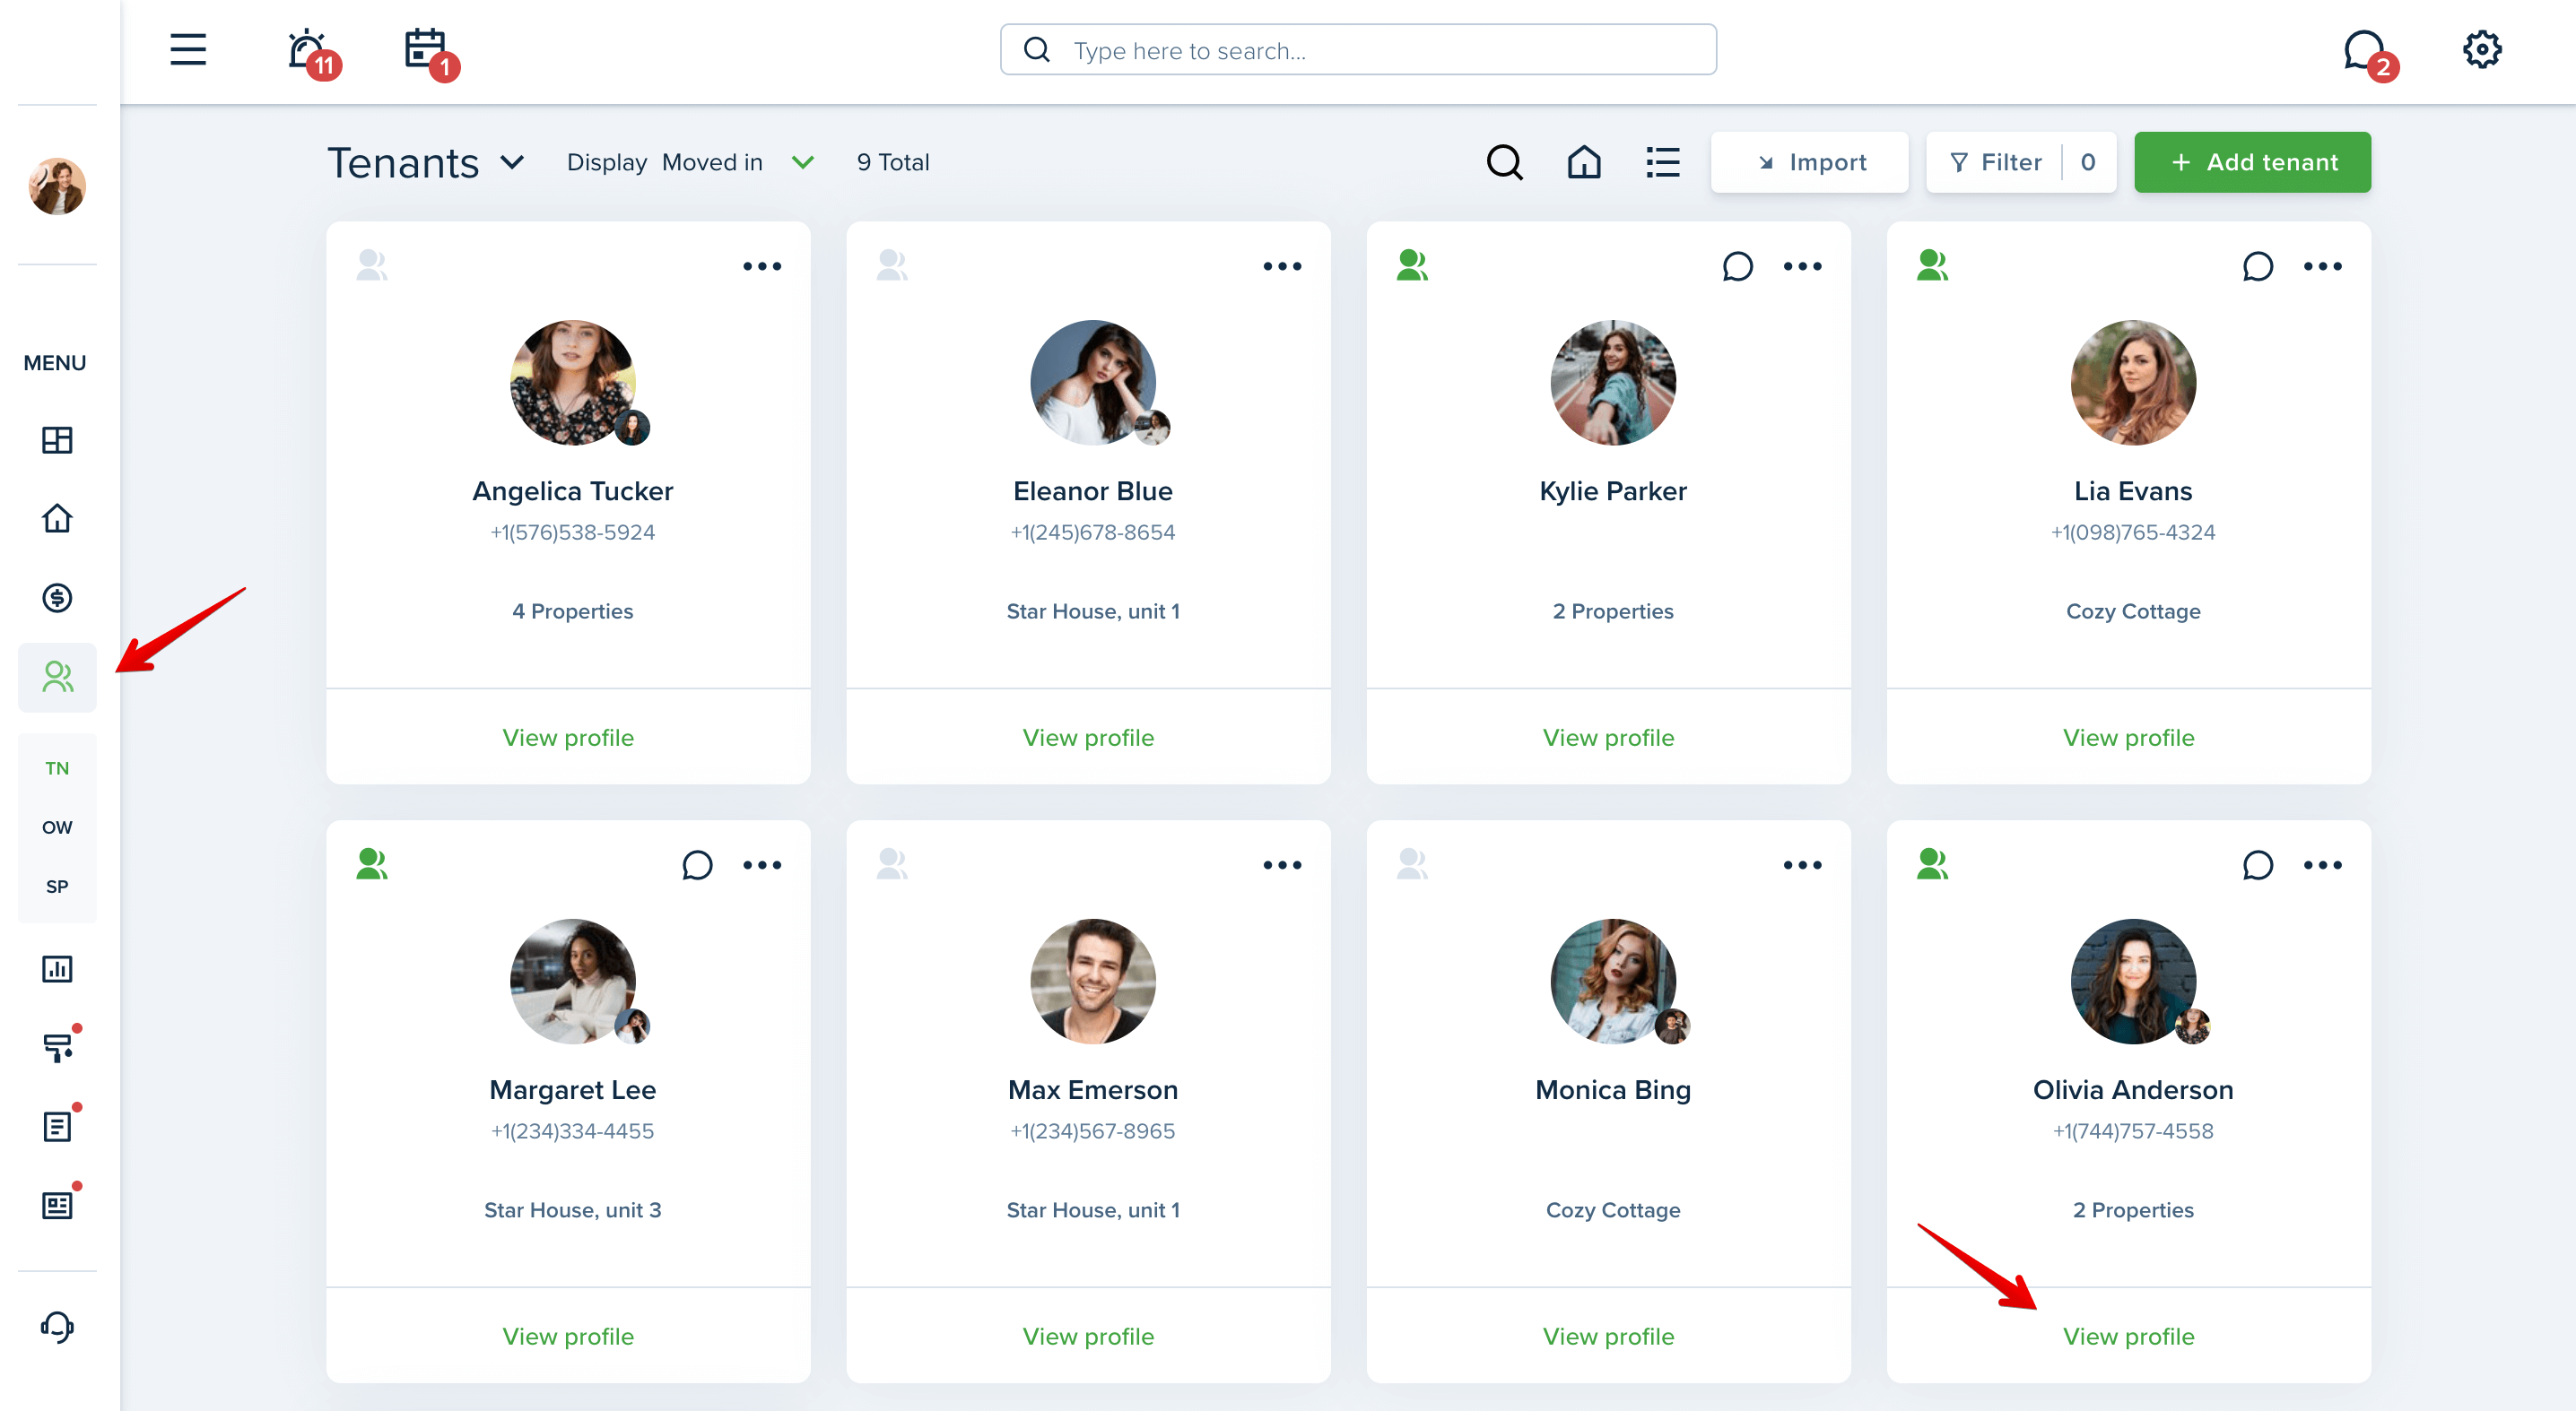Click Max Emerson's profile photo
This screenshot has width=2576, height=1411.
pyautogui.click(x=1092, y=982)
